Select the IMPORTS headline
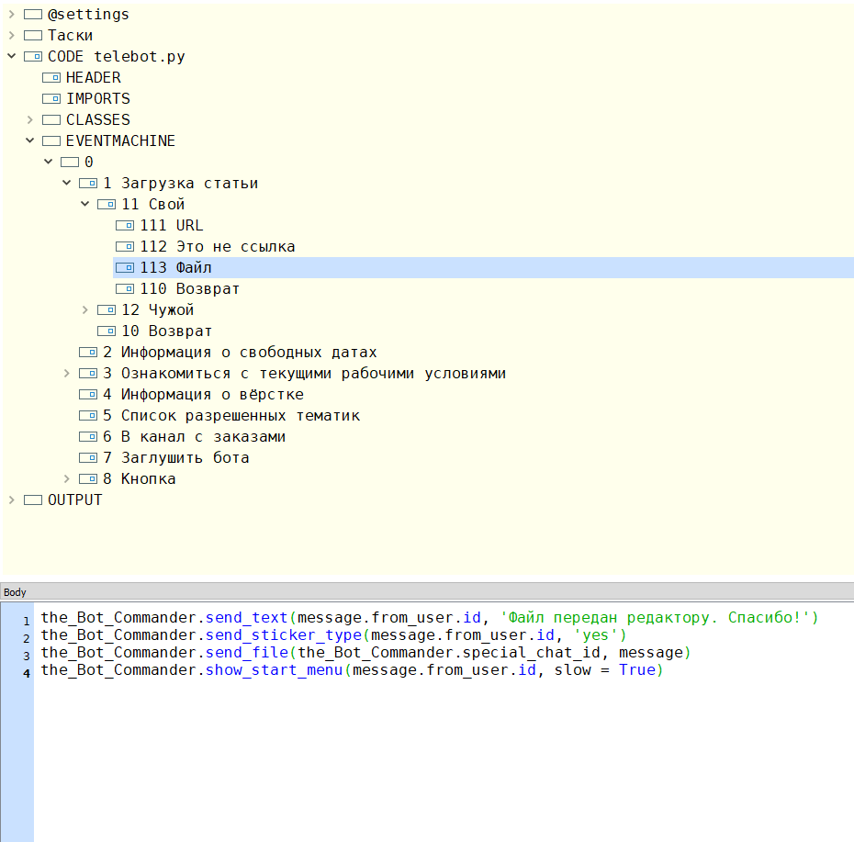The height and width of the screenshot is (842, 854). click(98, 98)
